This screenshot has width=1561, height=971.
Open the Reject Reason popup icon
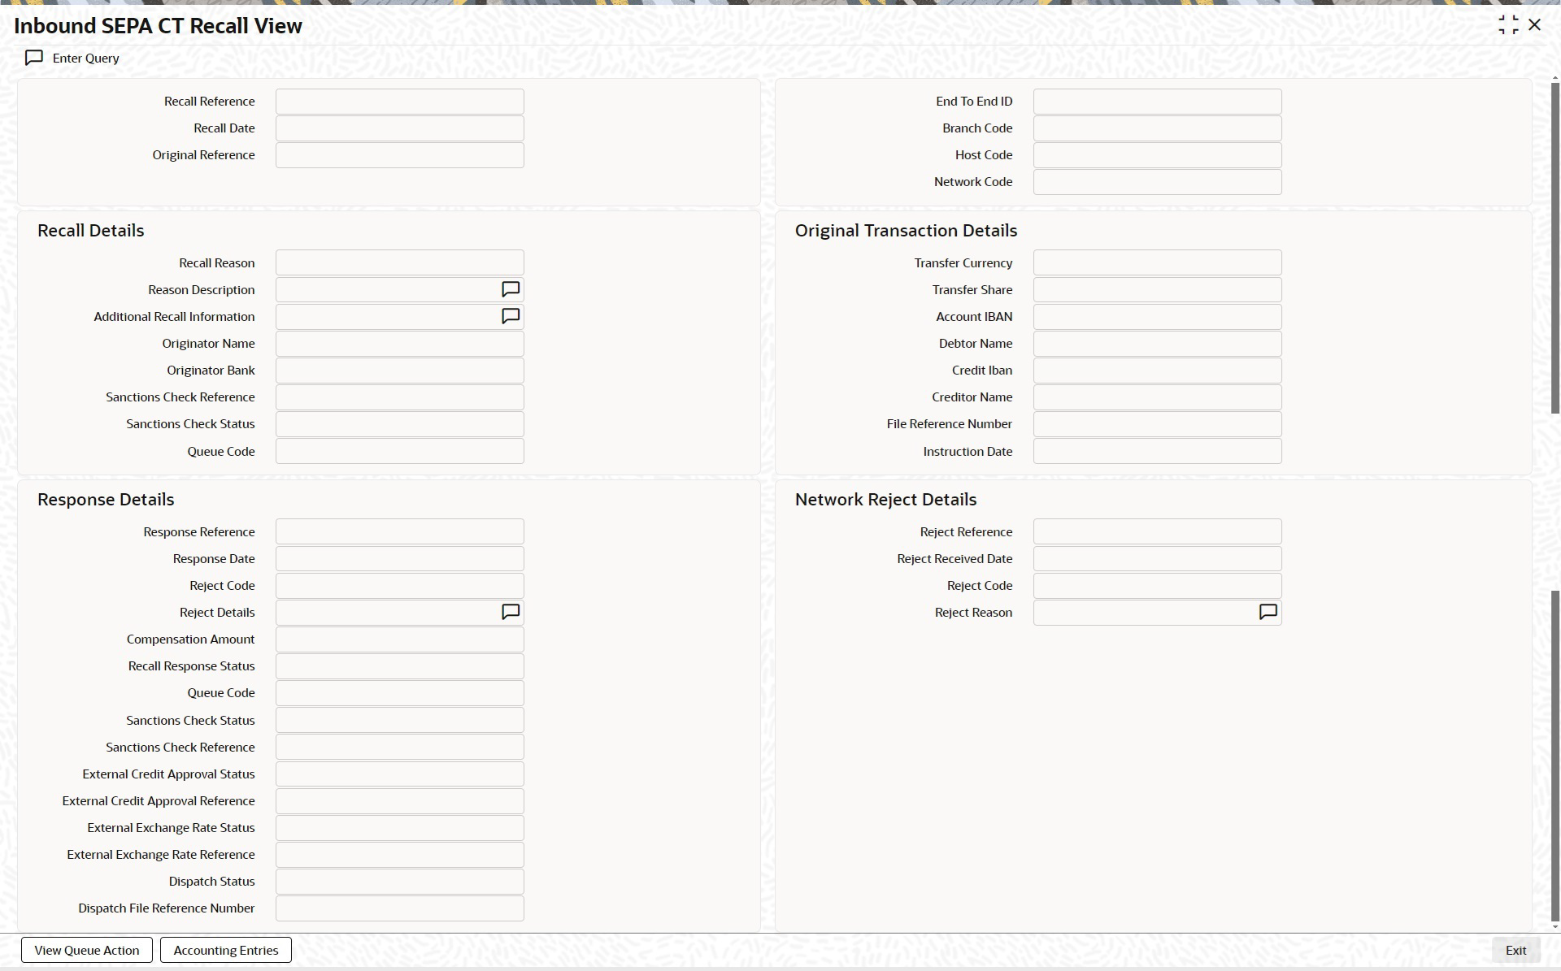pos(1267,612)
